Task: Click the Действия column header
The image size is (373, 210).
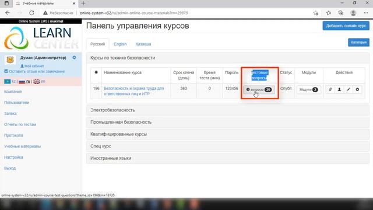Action: 344,72
